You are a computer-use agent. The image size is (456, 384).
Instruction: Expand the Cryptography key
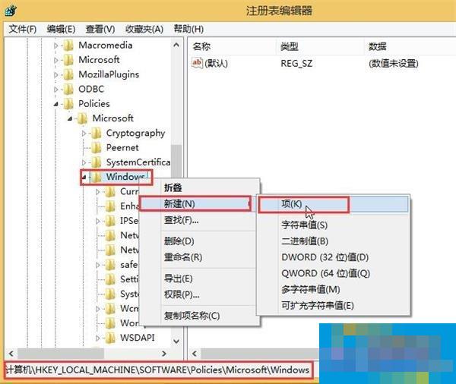84,134
